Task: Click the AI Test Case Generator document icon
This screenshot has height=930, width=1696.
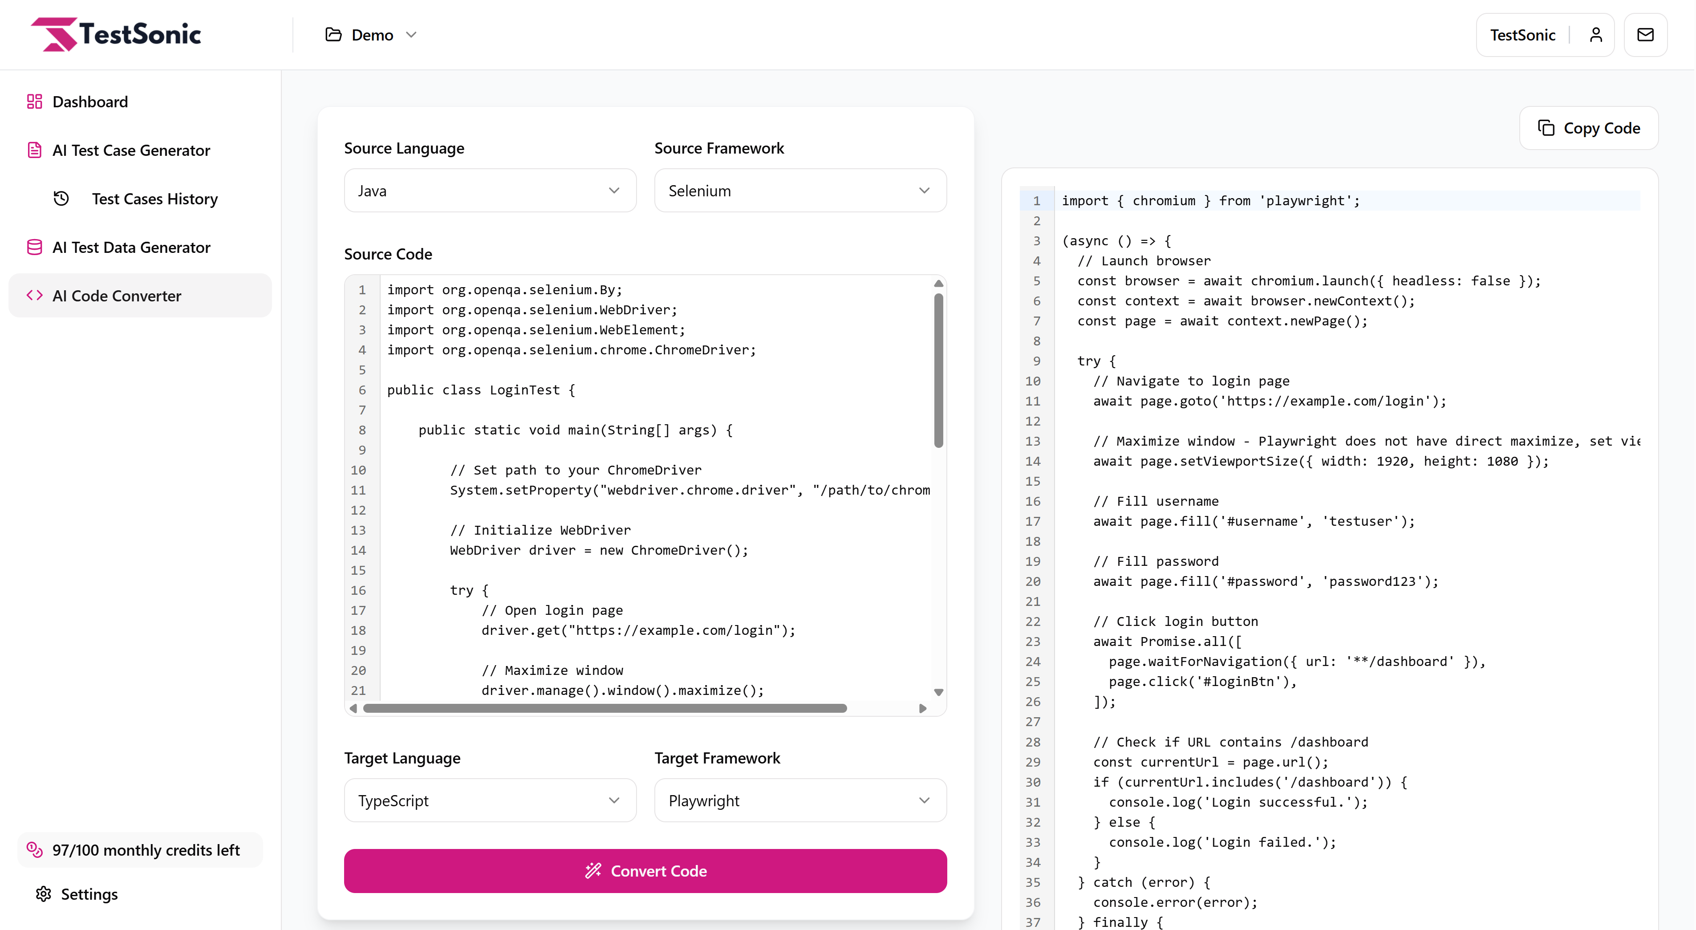Action: click(x=35, y=150)
